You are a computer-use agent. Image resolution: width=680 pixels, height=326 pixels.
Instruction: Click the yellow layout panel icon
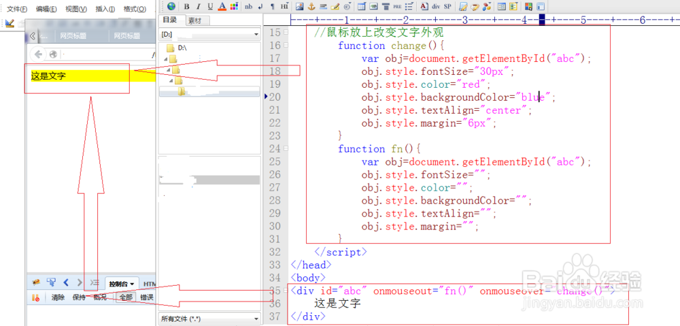click(513, 6)
